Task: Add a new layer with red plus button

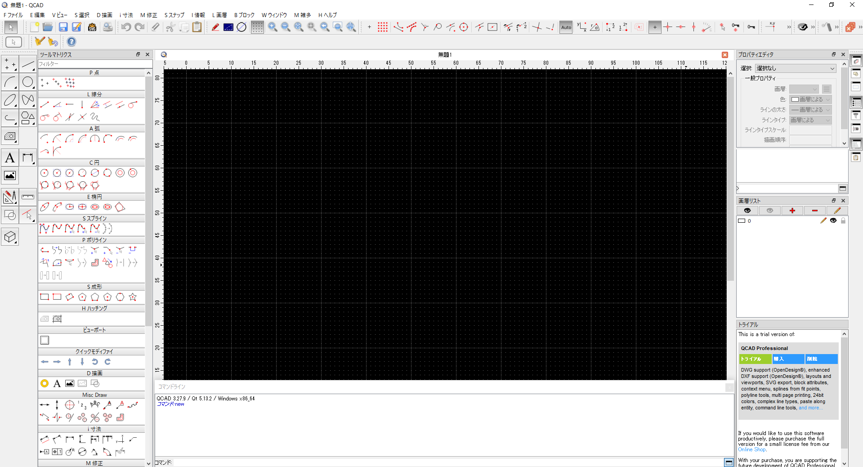Action: pyautogui.click(x=792, y=211)
